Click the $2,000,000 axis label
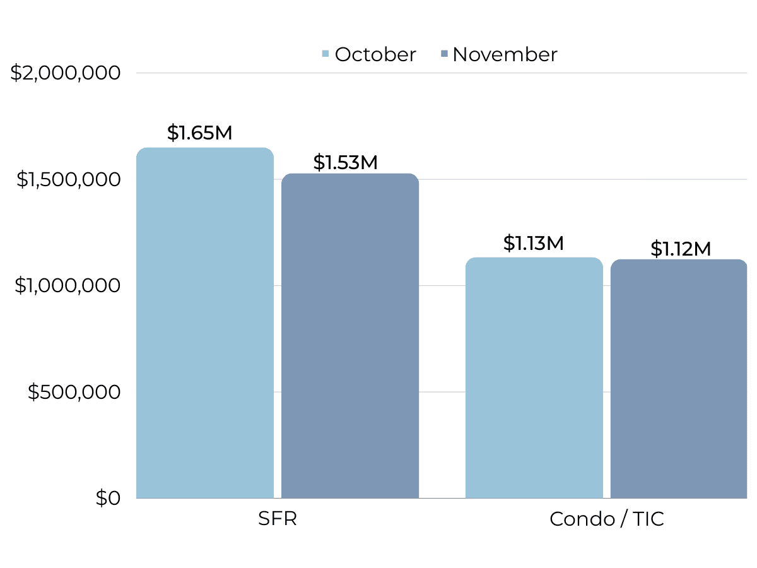Screen dimensions: 757x568 66,73
